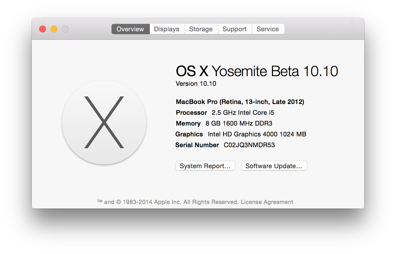The image size is (396, 254).
Task: Click the MacBook Pro model name
Action: [240, 102]
